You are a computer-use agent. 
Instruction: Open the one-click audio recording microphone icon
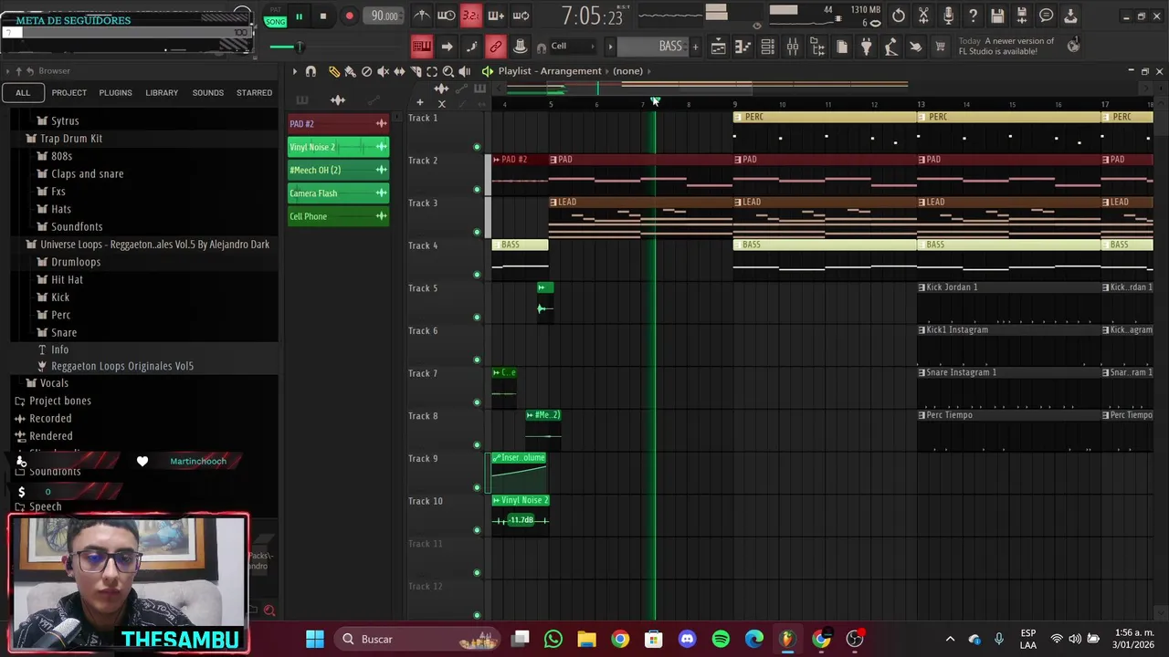(x=948, y=16)
